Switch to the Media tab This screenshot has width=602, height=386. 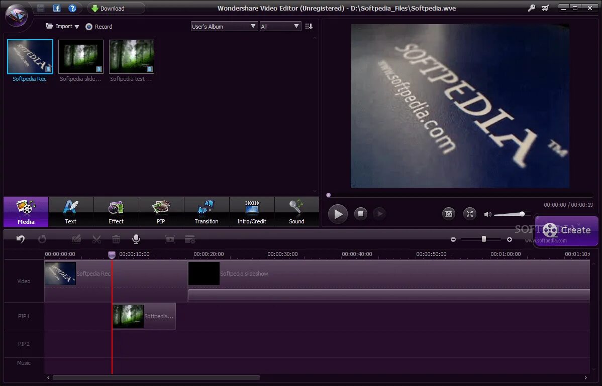tap(26, 212)
